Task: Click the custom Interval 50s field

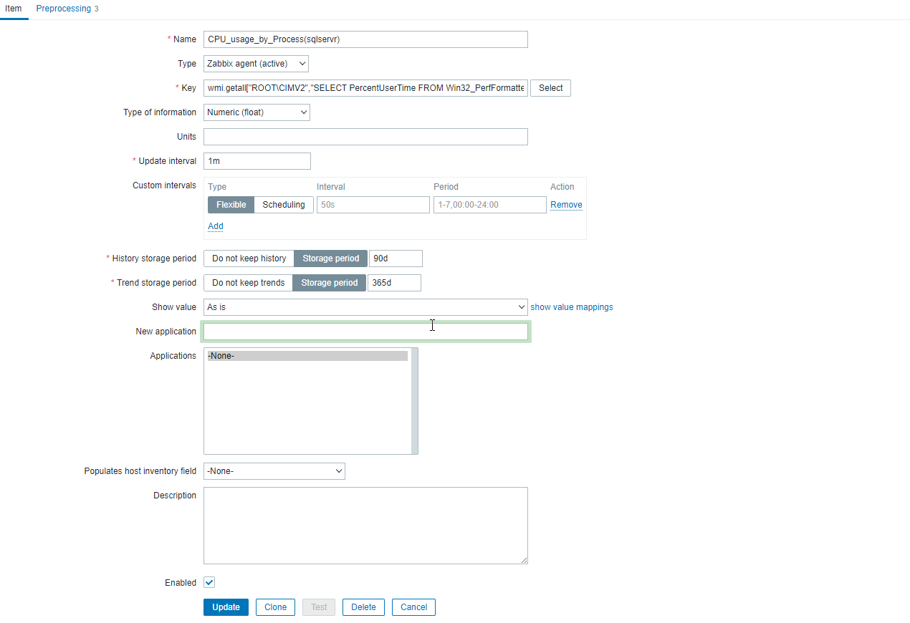Action: click(x=373, y=205)
